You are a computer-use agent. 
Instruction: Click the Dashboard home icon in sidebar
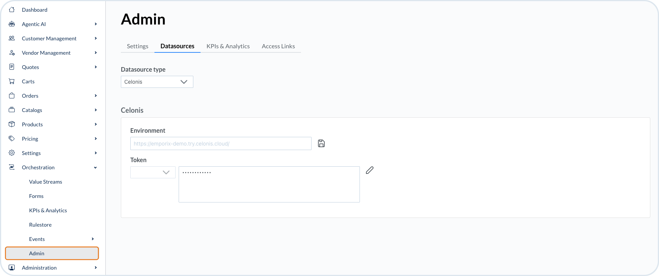tap(12, 10)
